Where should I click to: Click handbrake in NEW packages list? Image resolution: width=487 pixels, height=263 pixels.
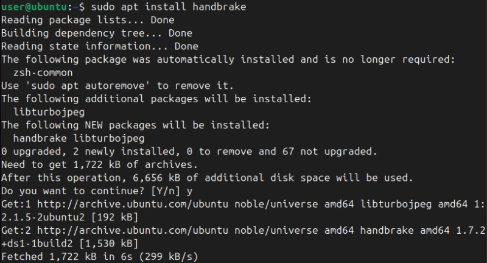pyautogui.click(x=40, y=138)
